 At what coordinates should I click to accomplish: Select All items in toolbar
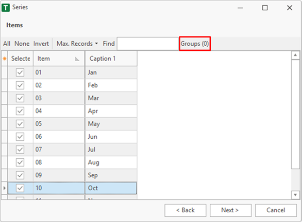point(7,44)
